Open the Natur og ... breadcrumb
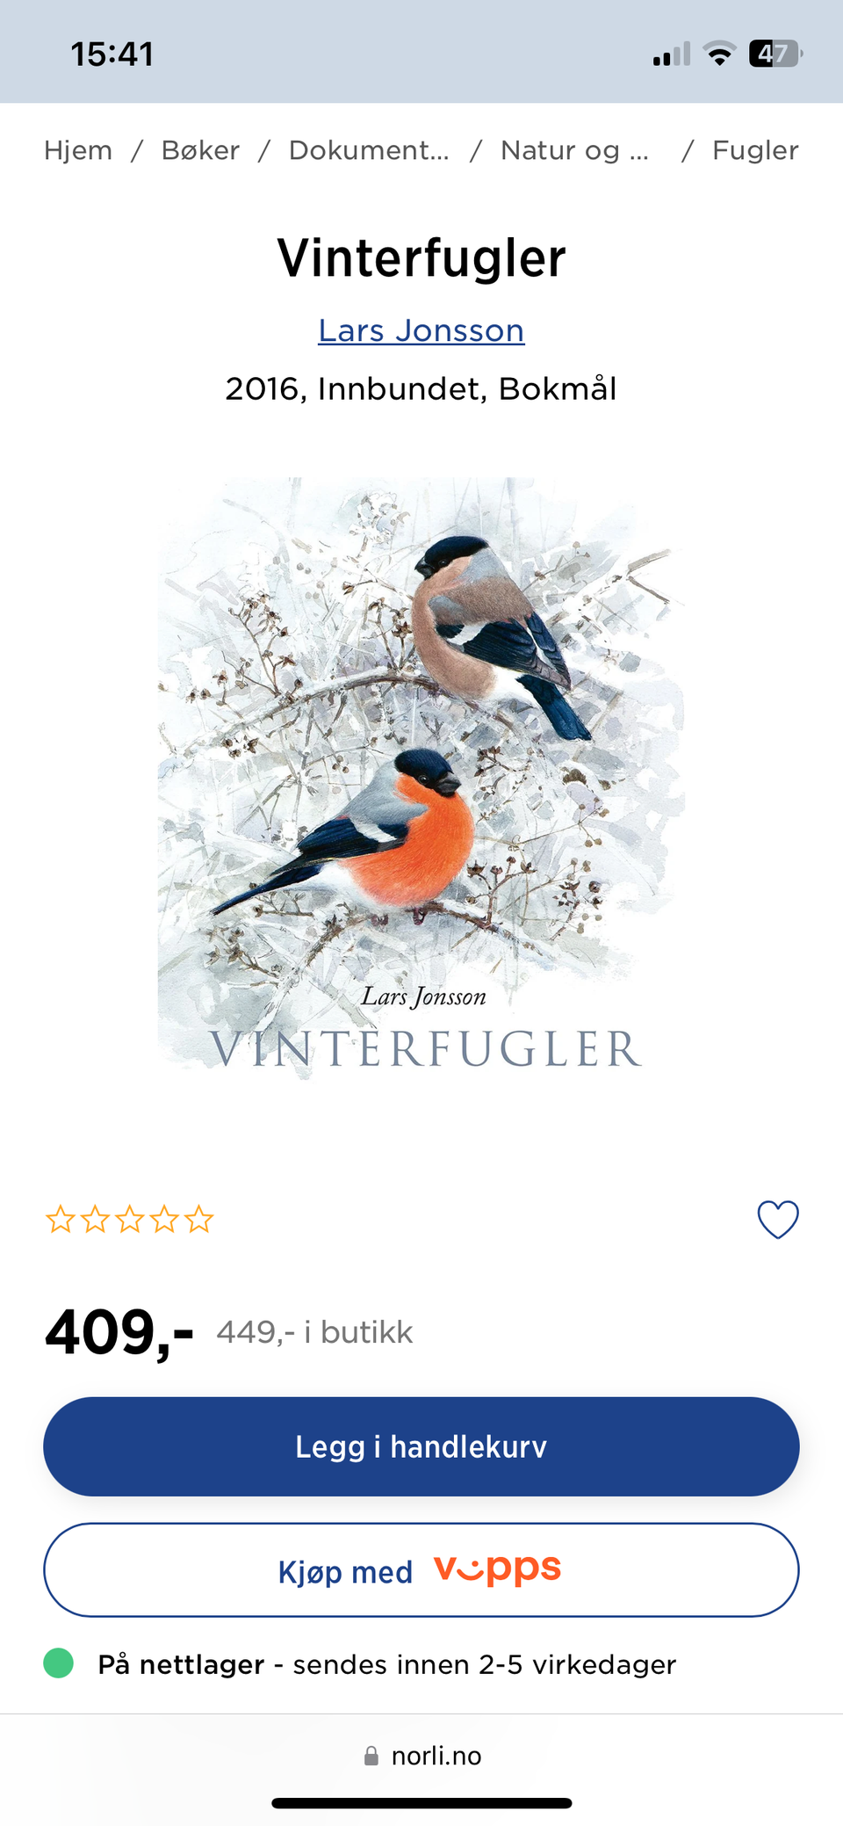Image resolution: width=843 pixels, height=1826 pixels. coord(575,150)
